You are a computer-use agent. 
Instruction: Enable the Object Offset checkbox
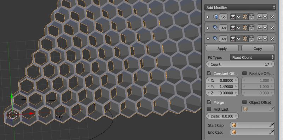pyautogui.click(x=244, y=102)
